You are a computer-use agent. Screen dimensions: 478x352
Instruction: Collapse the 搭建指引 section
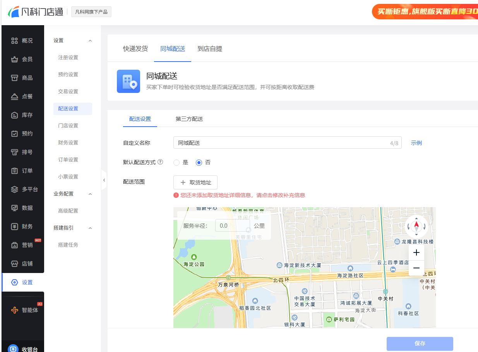click(90, 228)
